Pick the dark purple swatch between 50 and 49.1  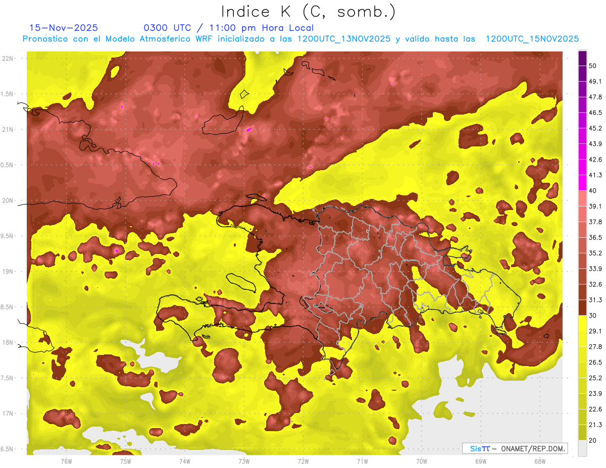pos(582,73)
